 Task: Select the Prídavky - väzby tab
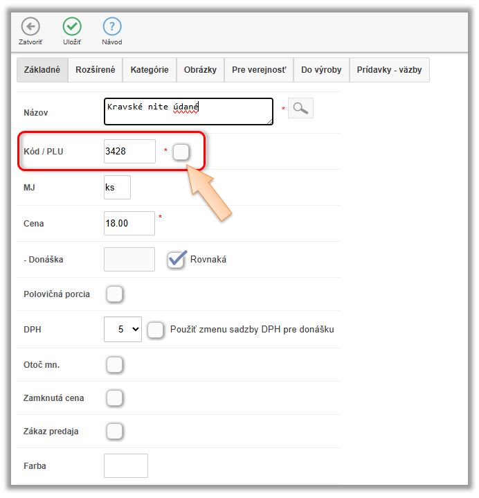pyautogui.click(x=389, y=70)
